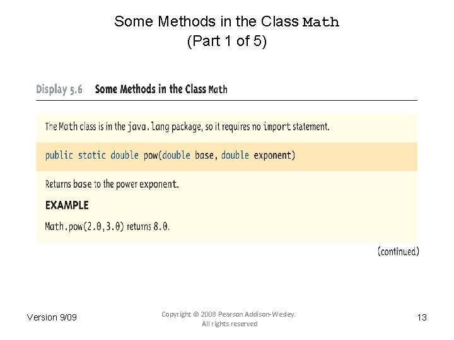Viewport: 454px width, 340px height.
Task: Click the 'Display 5.6' label
Action: coord(59,89)
